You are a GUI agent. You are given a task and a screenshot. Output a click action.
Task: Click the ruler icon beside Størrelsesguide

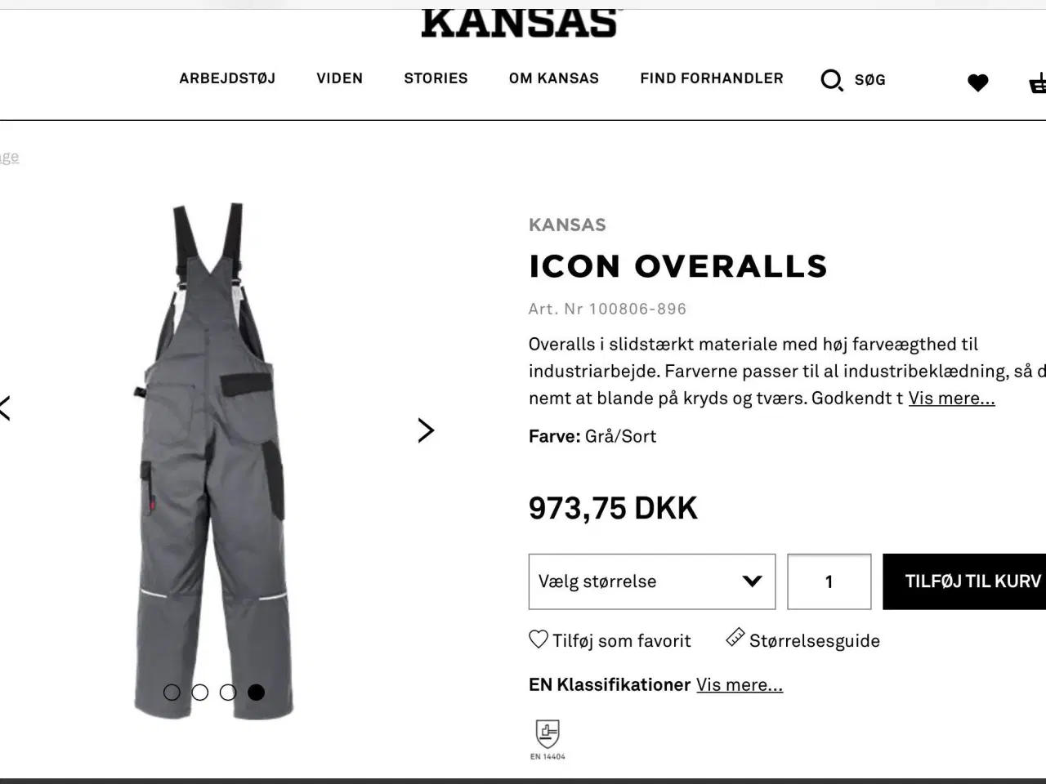click(735, 638)
